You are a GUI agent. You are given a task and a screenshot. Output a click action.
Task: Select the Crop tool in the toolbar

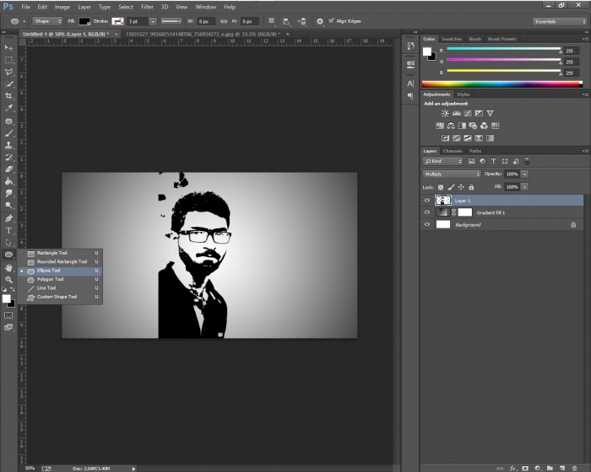point(9,96)
